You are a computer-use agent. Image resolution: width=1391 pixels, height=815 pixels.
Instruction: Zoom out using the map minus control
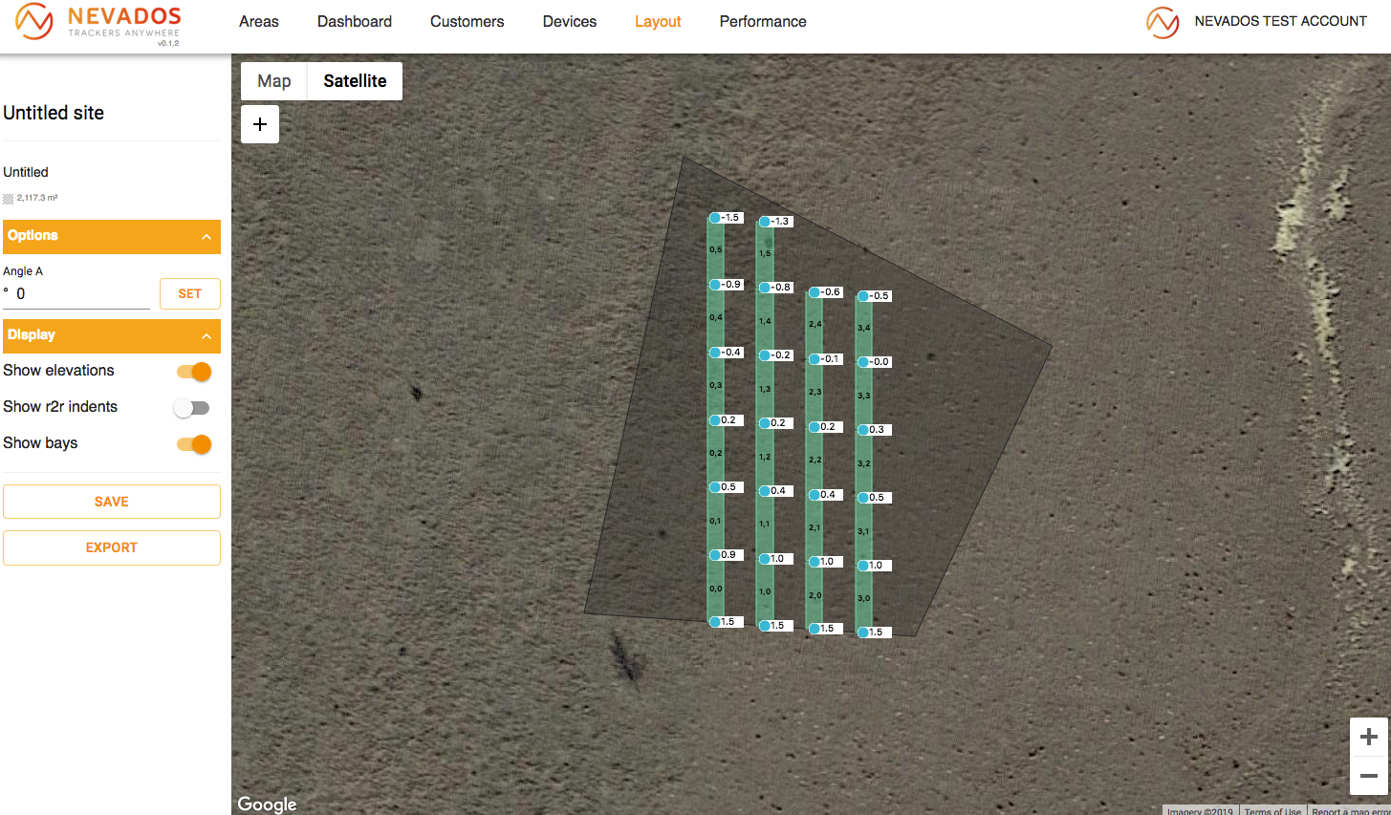click(x=1368, y=776)
